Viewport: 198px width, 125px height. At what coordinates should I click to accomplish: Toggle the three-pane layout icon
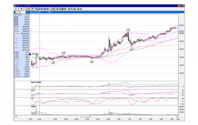pyautogui.click(x=42, y=9)
